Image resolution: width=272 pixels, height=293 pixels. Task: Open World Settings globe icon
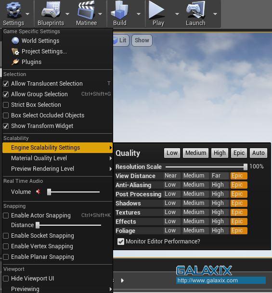(15, 40)
